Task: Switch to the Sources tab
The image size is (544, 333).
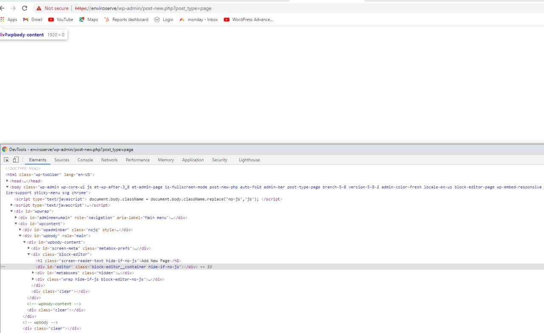Action: coord(62,160)
